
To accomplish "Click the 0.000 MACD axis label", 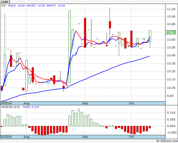I will tap(171, 126).
